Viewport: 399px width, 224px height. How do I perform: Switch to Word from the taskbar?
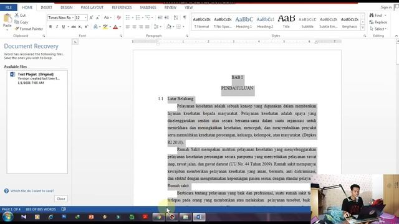coord(199,217)
